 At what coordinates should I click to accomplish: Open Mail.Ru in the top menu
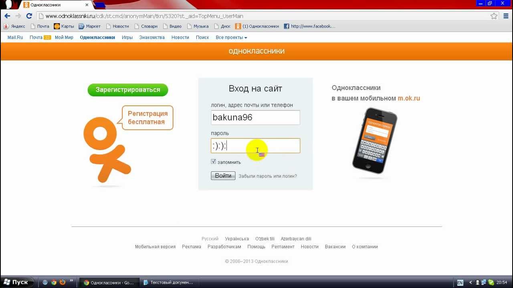(x=15, y=38)
